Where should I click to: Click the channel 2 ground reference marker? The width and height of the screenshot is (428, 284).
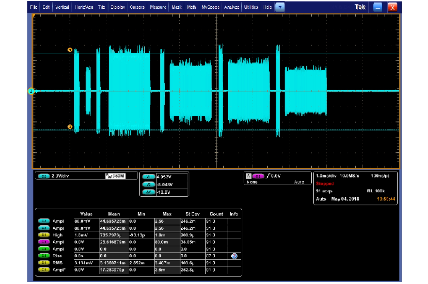pyautogui.click(x=31, y=91)
